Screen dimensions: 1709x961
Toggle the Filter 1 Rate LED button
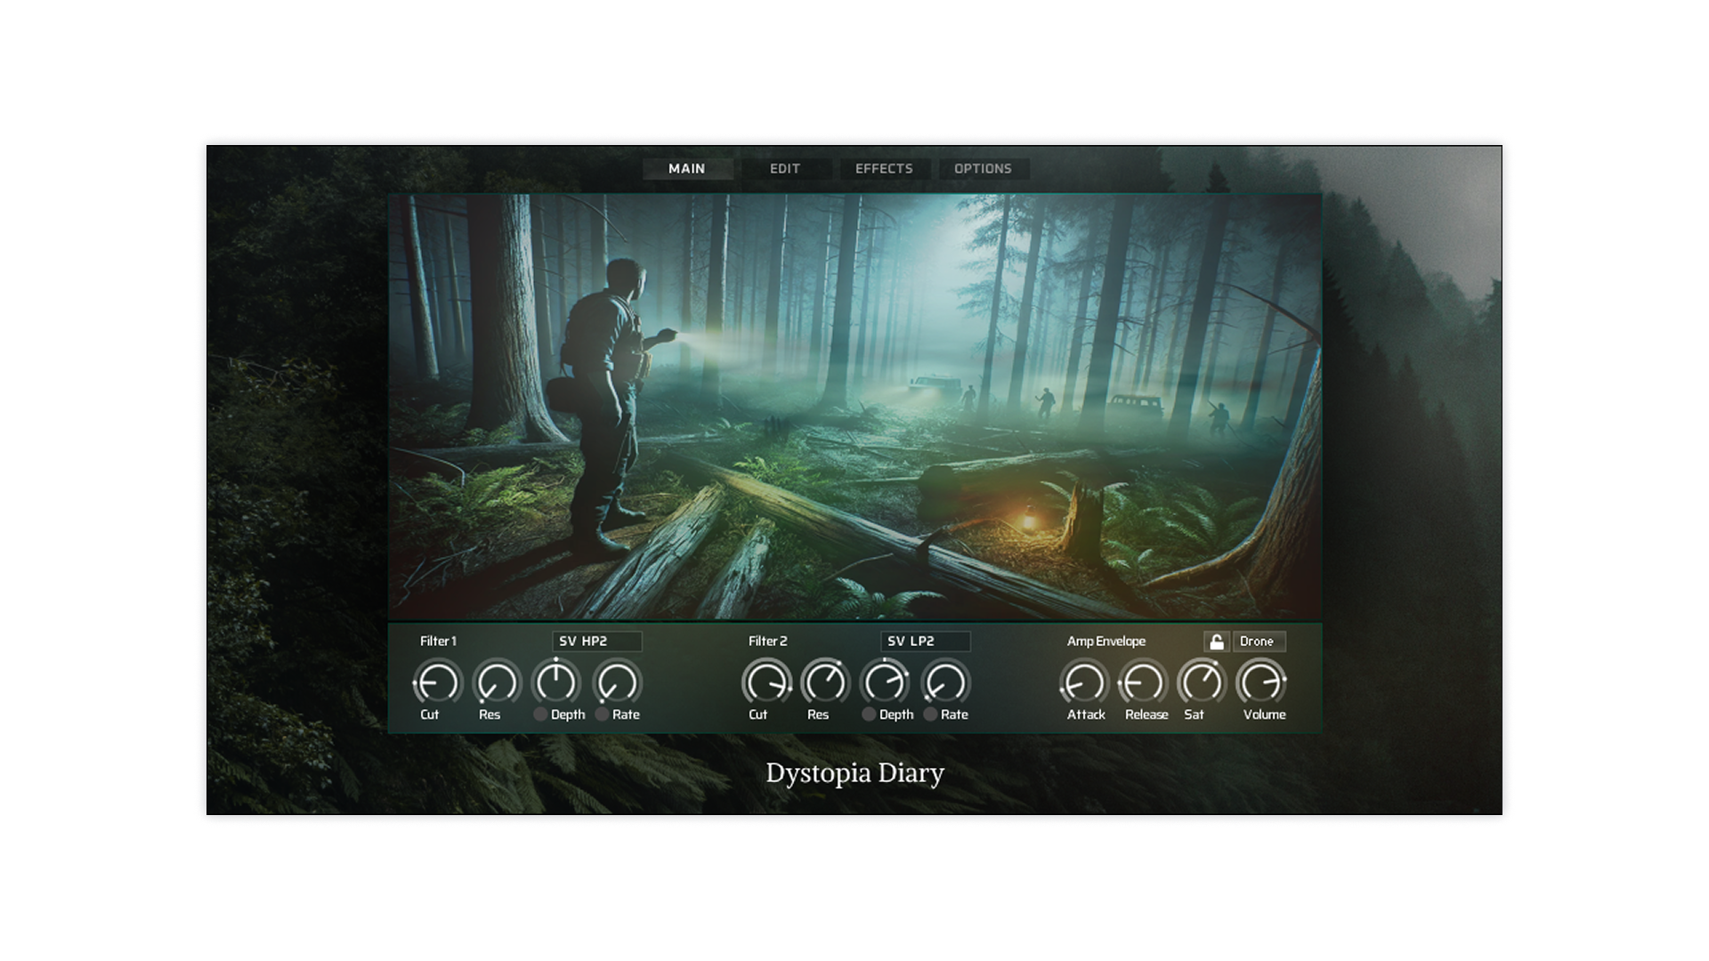click(x=603, y=715)
